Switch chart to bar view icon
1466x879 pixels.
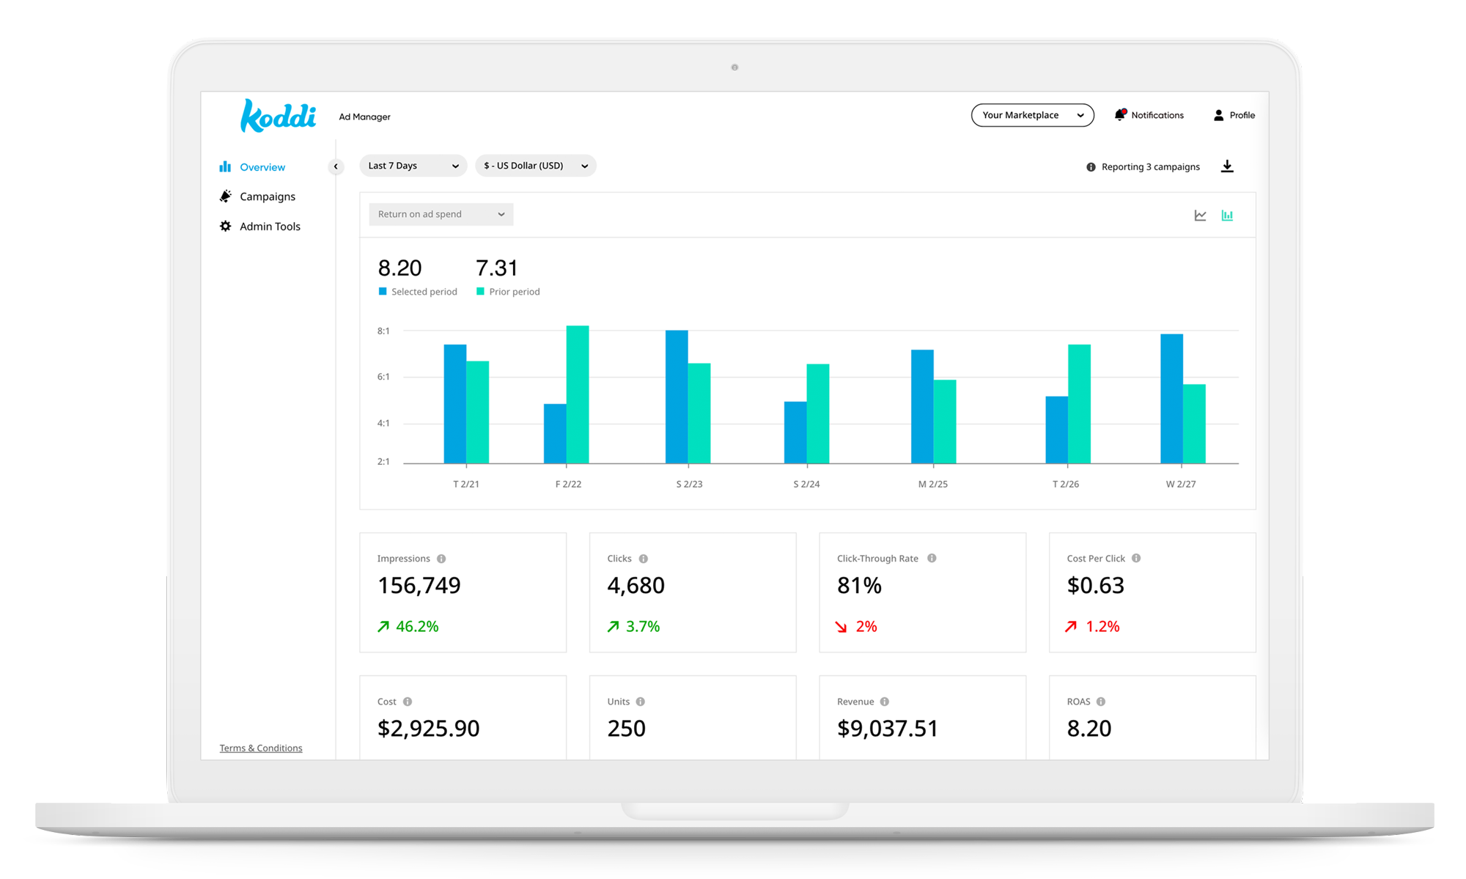click(1227, 215)
